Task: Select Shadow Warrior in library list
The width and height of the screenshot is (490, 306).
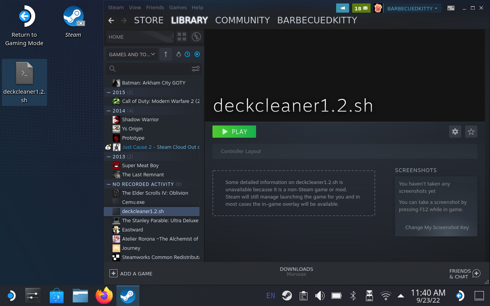Action: click(152, 119)
